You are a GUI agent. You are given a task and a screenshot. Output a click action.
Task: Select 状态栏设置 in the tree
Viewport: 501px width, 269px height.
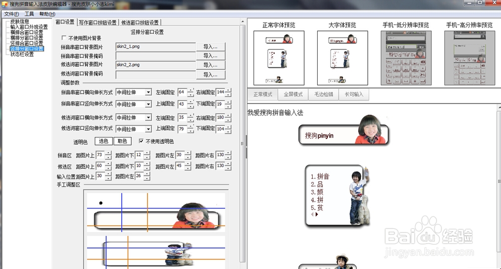coord(22,54)
